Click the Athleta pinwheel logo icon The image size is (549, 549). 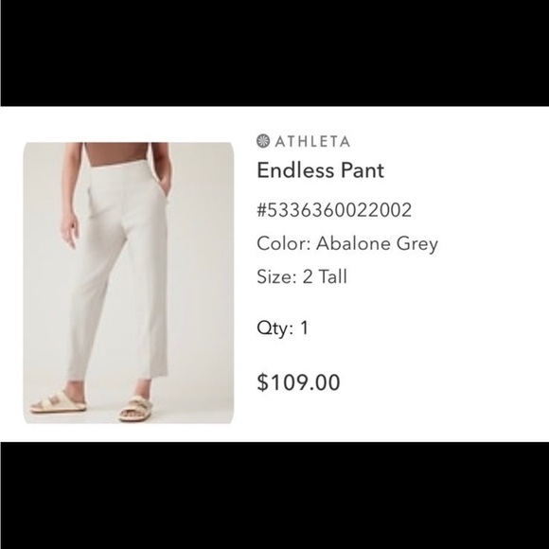(263, 141)
